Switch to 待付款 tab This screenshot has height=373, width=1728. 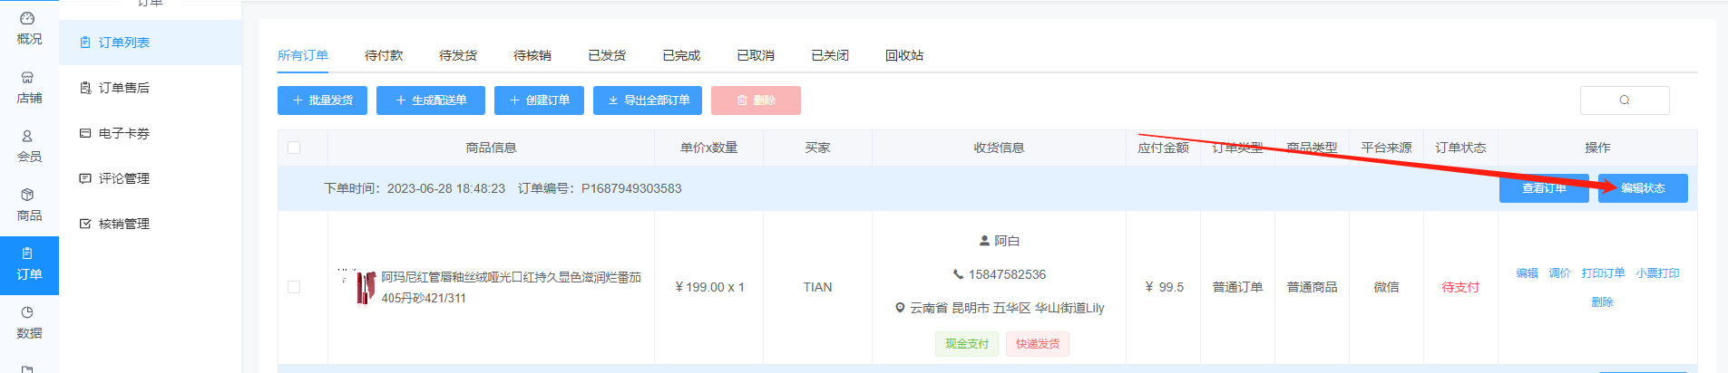click(x=384, y=55)
